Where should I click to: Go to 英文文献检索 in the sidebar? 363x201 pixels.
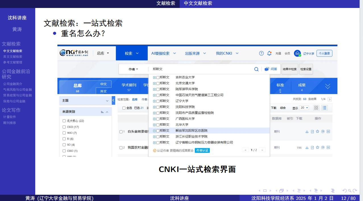point(13,57)
